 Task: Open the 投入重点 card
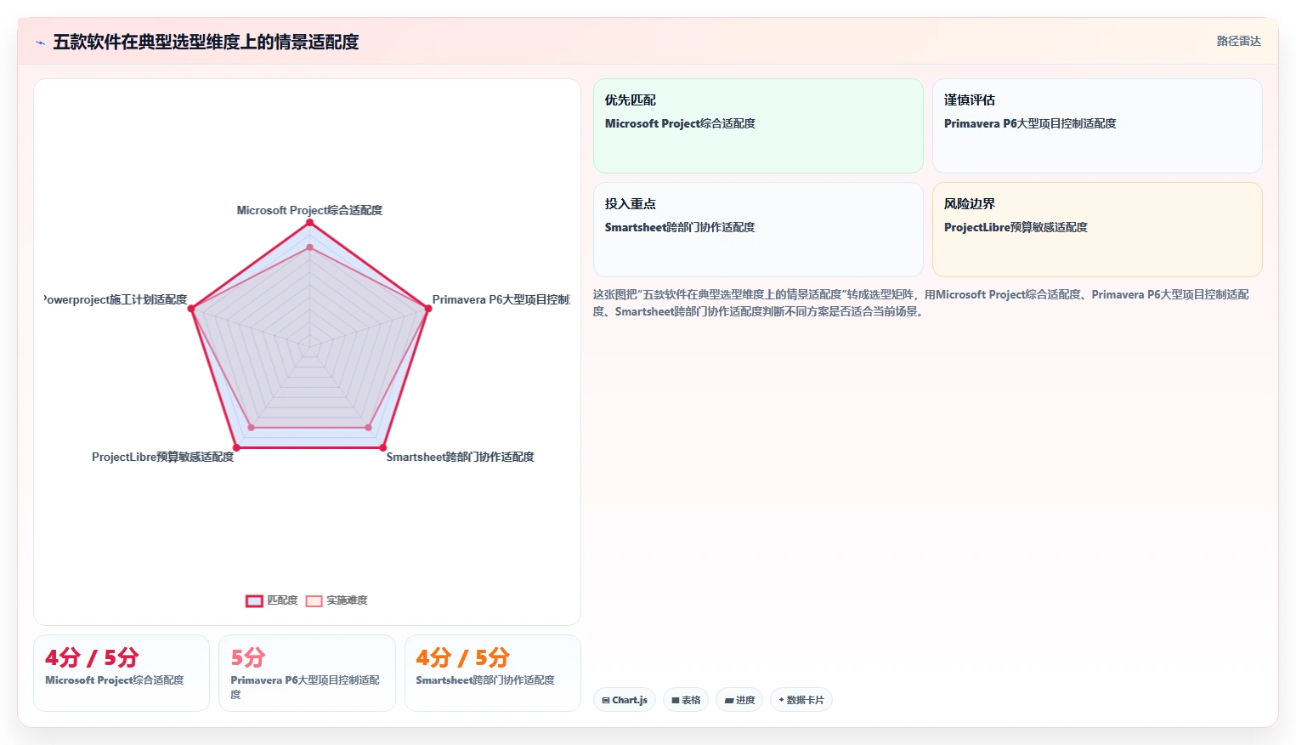tap(758, 230)
